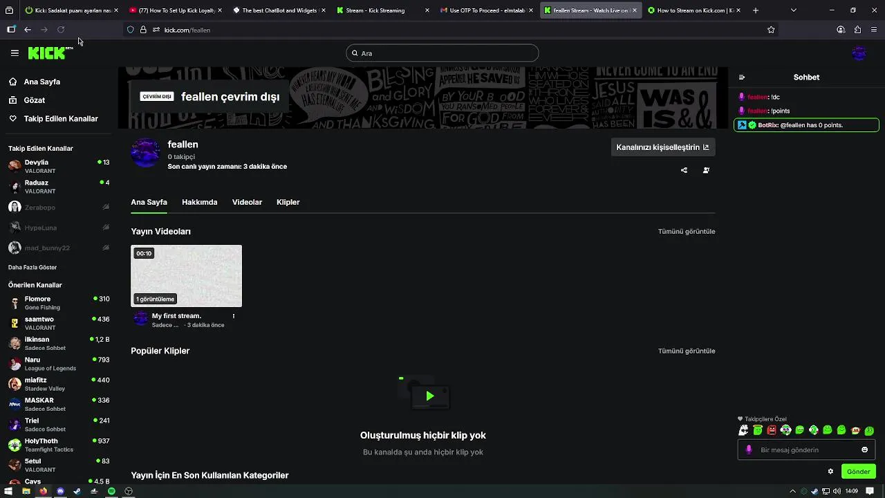Open chat settings gear icon

click(830, 472)
